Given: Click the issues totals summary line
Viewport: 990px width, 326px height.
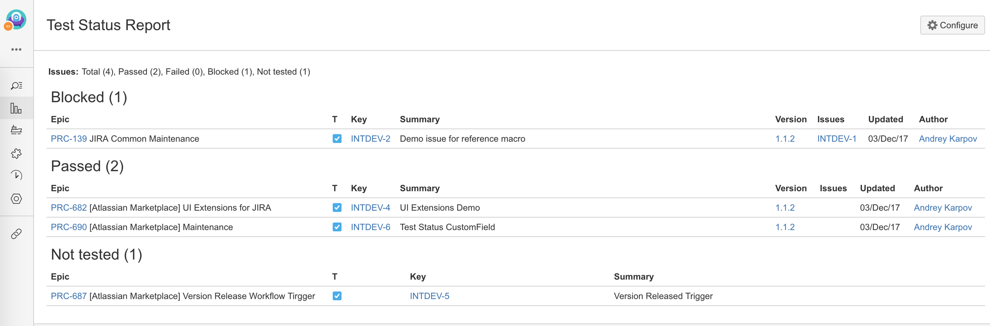Looking at the screenshot, I should [x=179, y=72].
